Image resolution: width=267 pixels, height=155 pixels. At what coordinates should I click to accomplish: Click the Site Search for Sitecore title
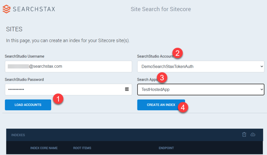[161, 9]
